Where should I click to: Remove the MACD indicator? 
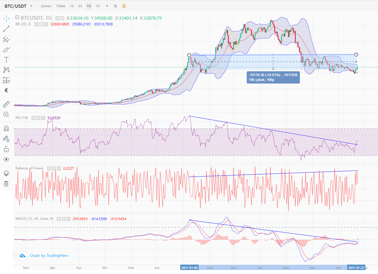tap(69, 219)
